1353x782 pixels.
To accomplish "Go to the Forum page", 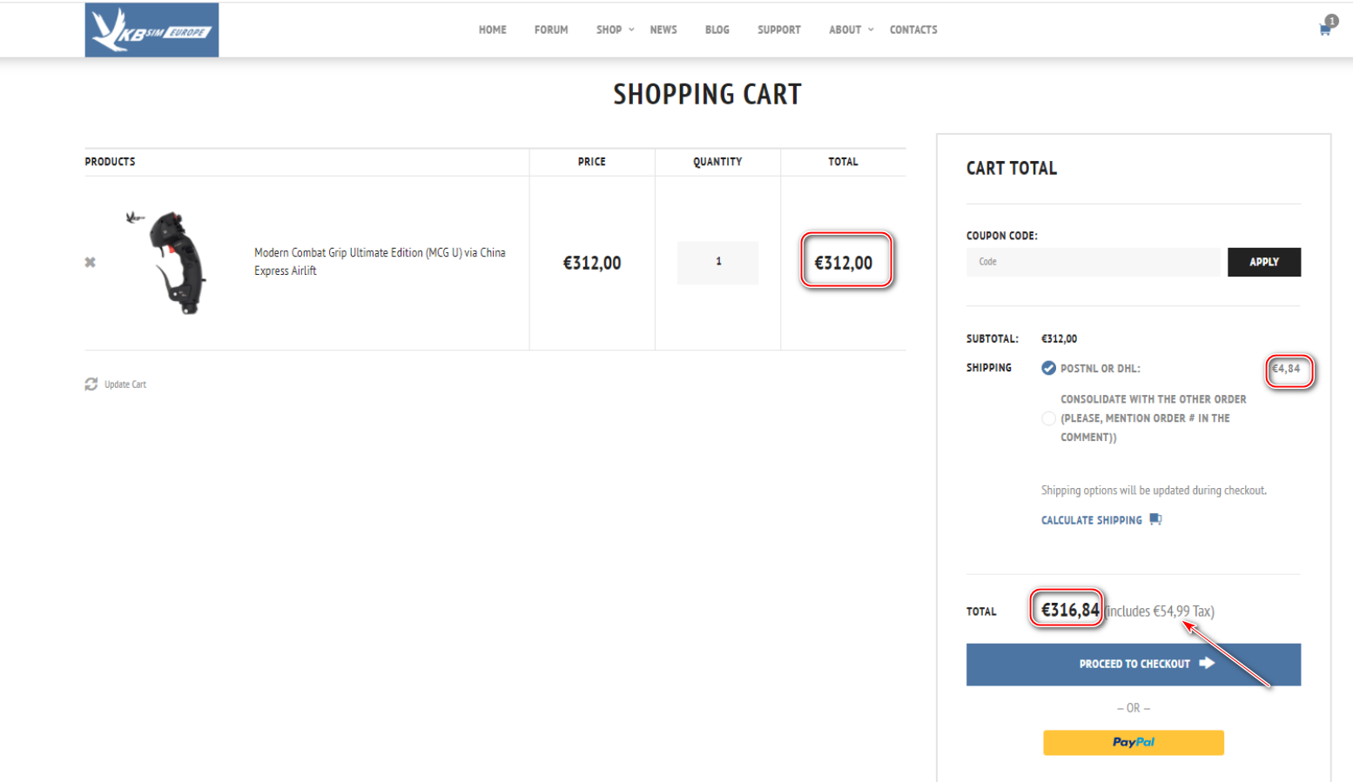I will pyautogui.click(x=550, y=30).
